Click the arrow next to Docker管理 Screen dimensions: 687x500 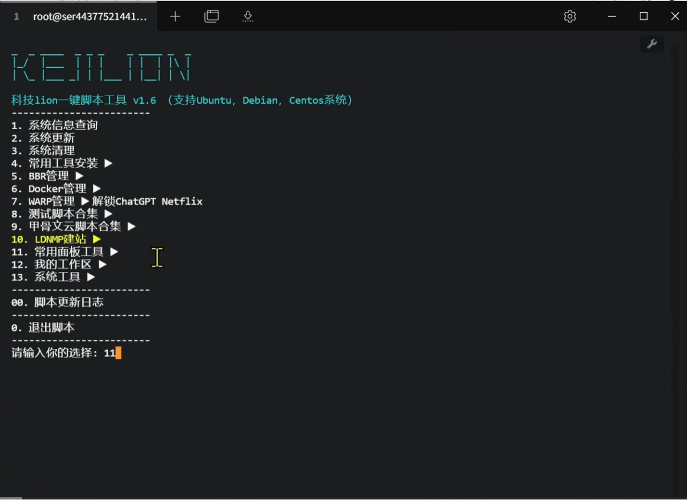(97, 188)
